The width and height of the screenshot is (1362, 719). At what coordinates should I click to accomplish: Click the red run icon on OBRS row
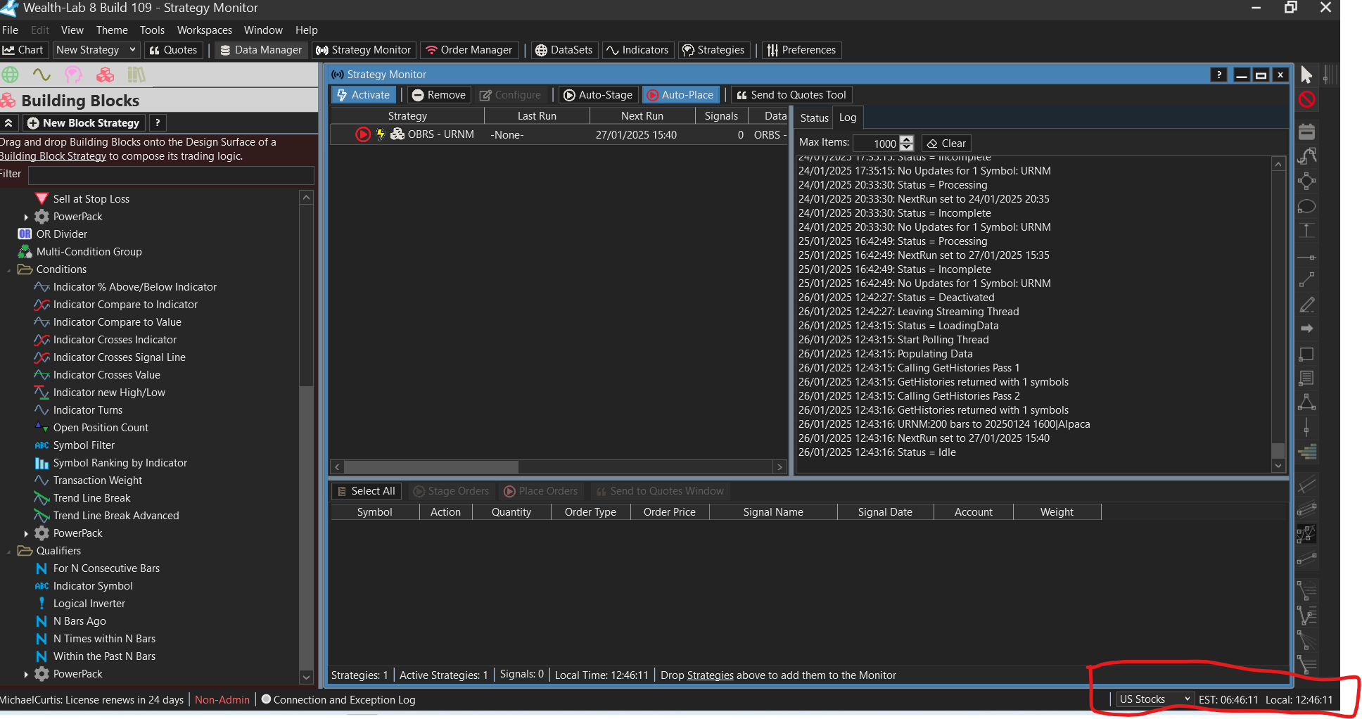363,134
